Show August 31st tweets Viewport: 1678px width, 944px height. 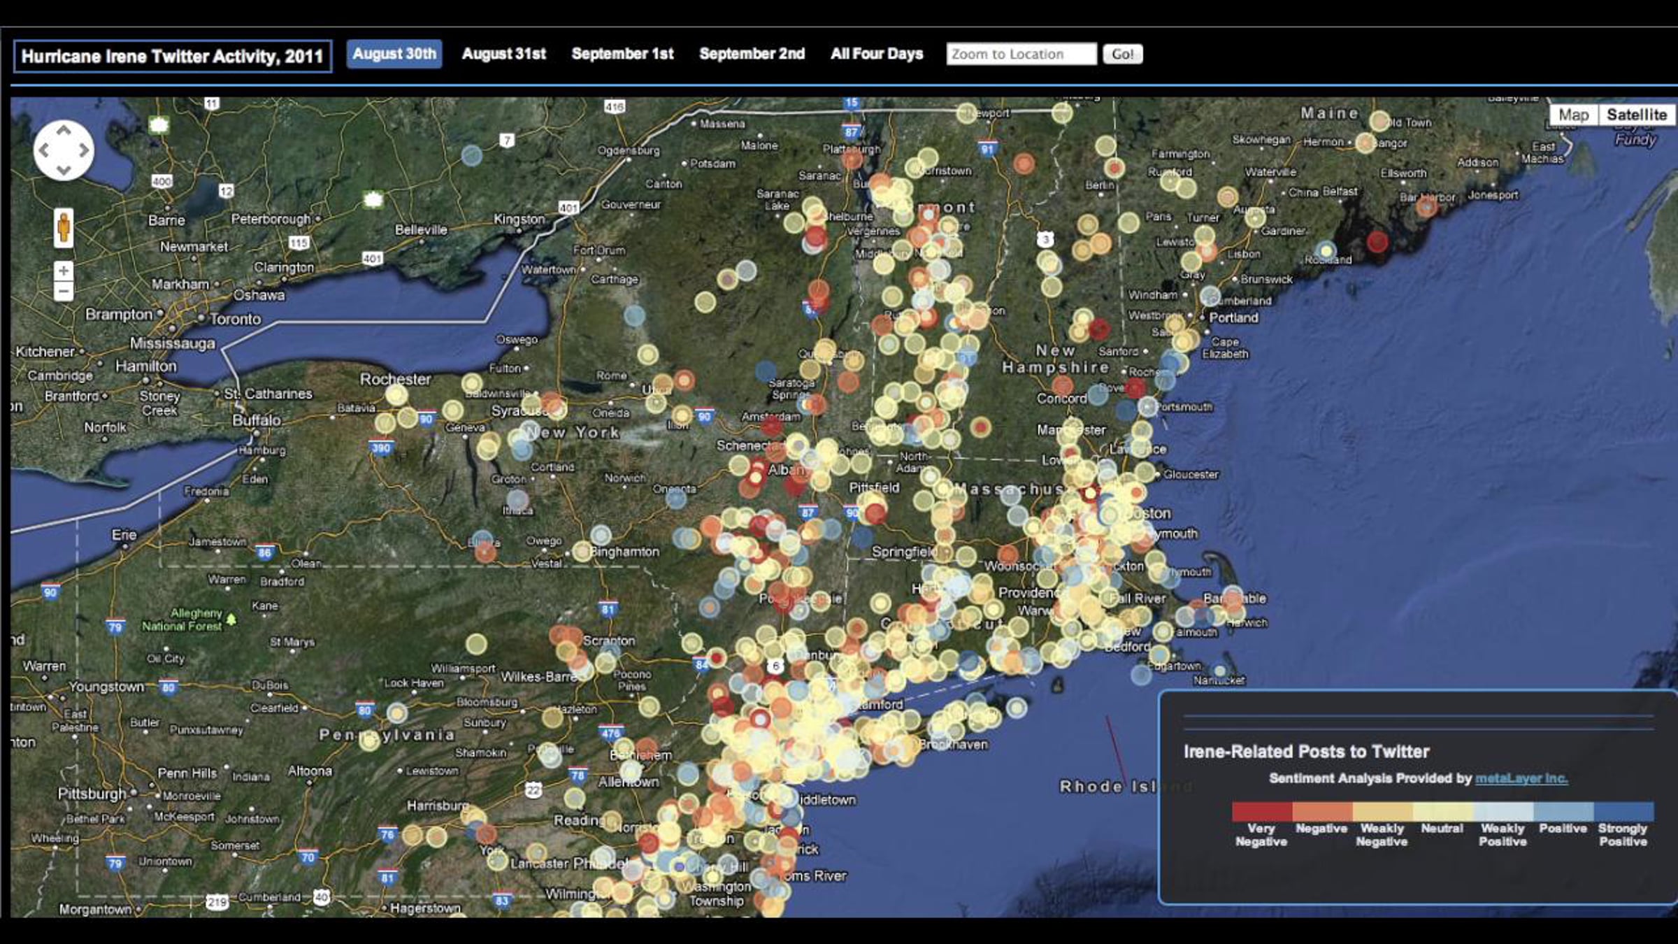[503, 54]
